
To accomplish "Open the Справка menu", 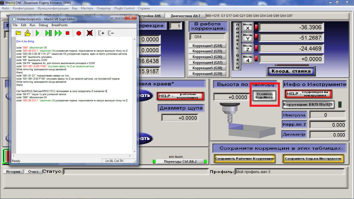I will (x=144, y=8).
